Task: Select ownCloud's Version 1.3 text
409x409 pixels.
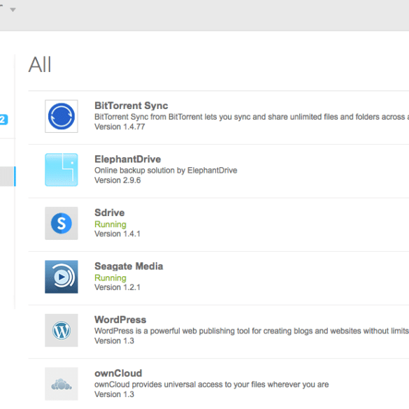Action: (x=114, y=394)
